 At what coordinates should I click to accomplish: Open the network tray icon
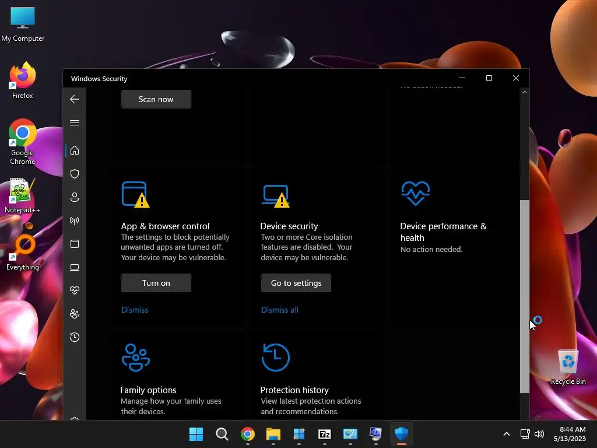coord(525,434)
